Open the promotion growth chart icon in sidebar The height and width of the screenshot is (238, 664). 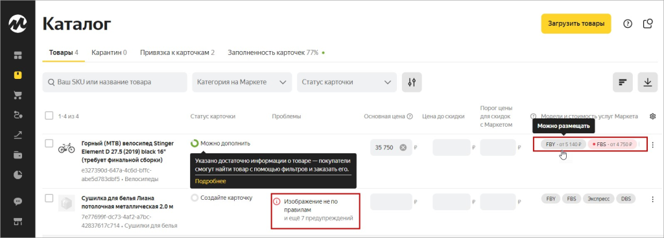[x=18, y=135]
